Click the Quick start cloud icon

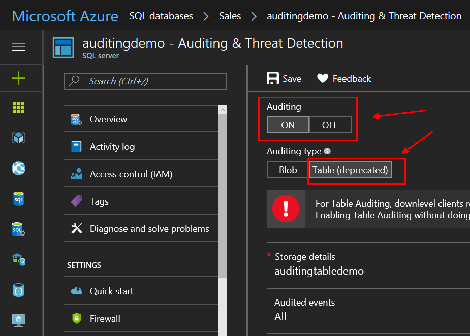point(77,291)
